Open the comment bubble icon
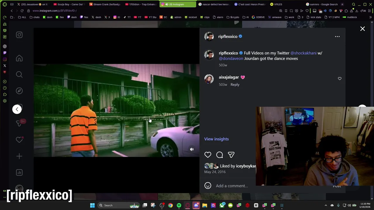 (219, 155)
